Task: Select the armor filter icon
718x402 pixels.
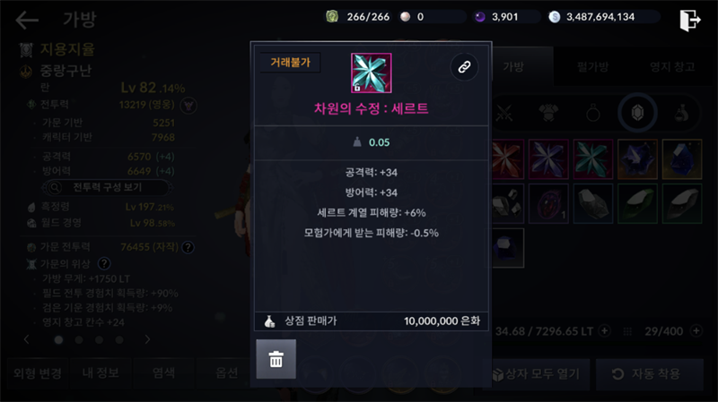Action: point(548,113)
